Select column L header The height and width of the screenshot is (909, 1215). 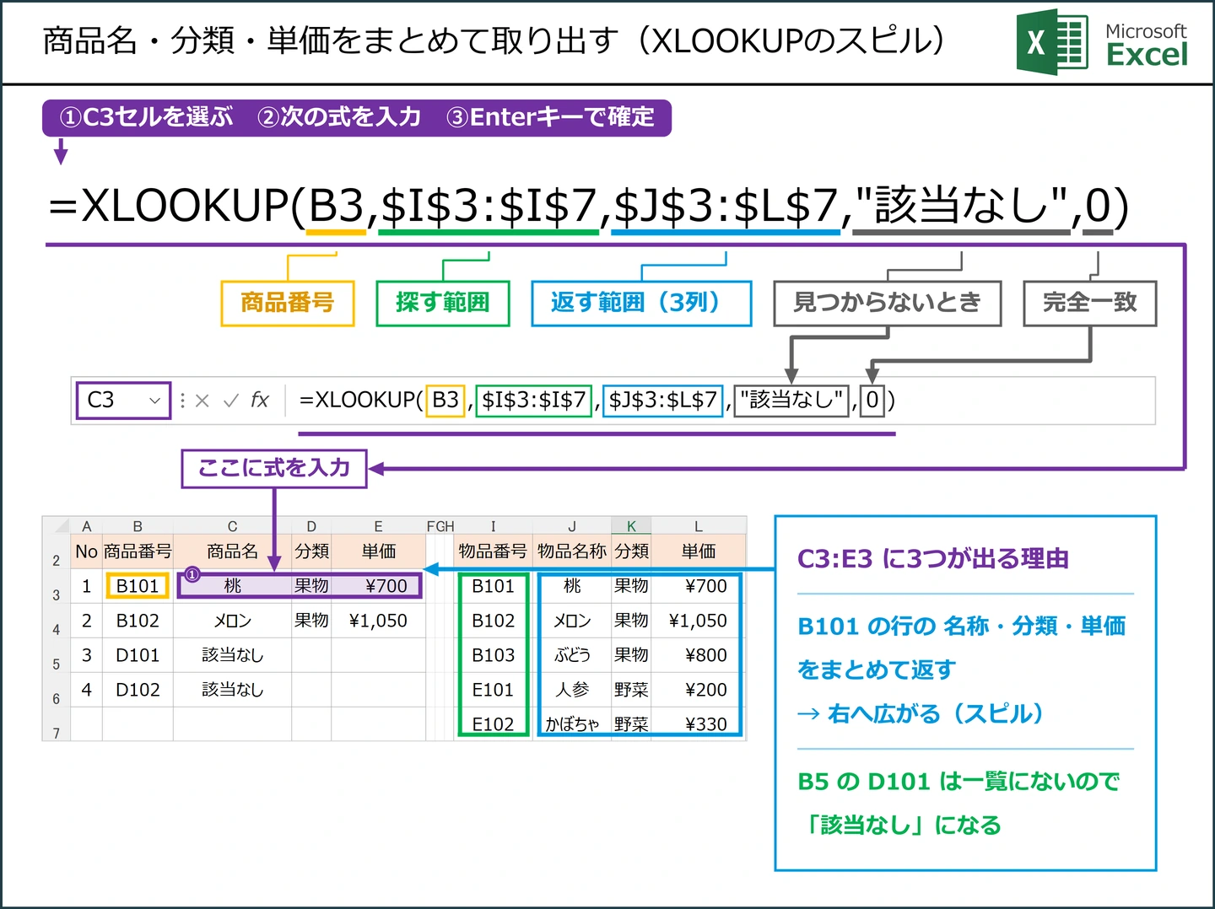[699, 526]
